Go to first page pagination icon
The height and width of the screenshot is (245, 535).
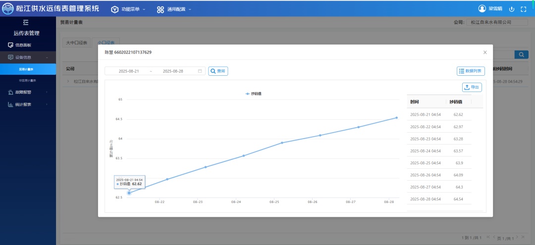tap(488, 237)
